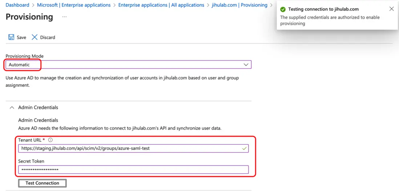This screenshot has height=193, width=399.
Task: Open the ellipsis menu beside Provisioning title
Action: 64,17
